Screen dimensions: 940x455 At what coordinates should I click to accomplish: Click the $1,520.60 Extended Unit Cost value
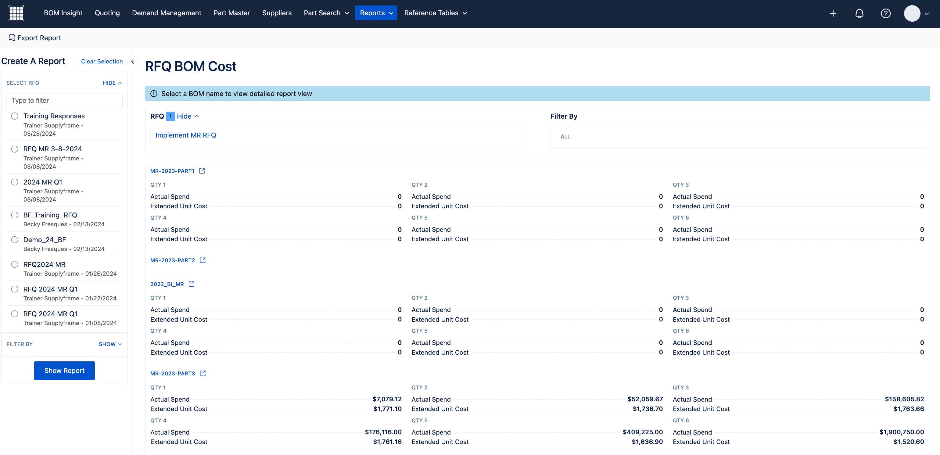tap(909, 442)
